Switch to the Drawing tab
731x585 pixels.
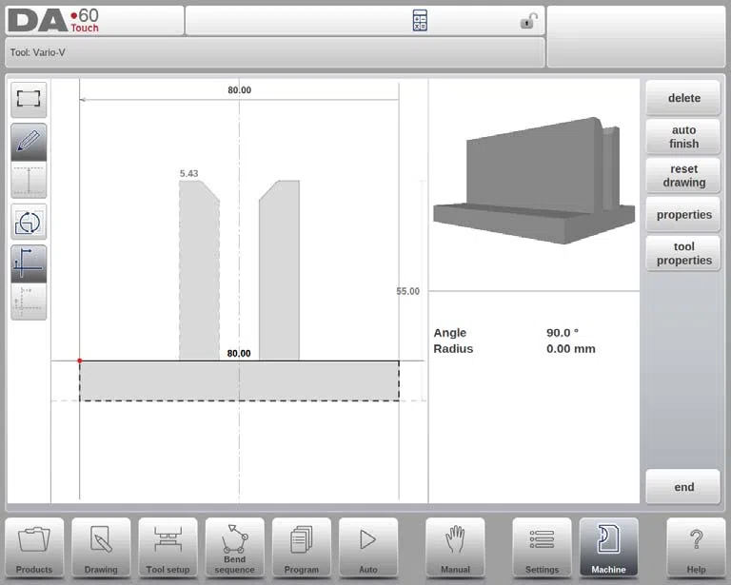point(101,548)
